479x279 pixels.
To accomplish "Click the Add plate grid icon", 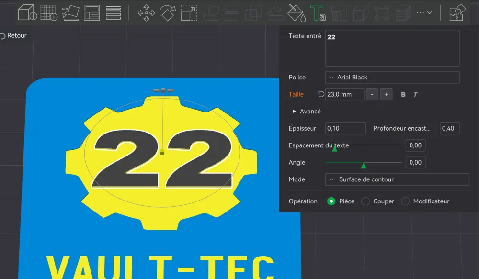I will (x=49, y=13).
